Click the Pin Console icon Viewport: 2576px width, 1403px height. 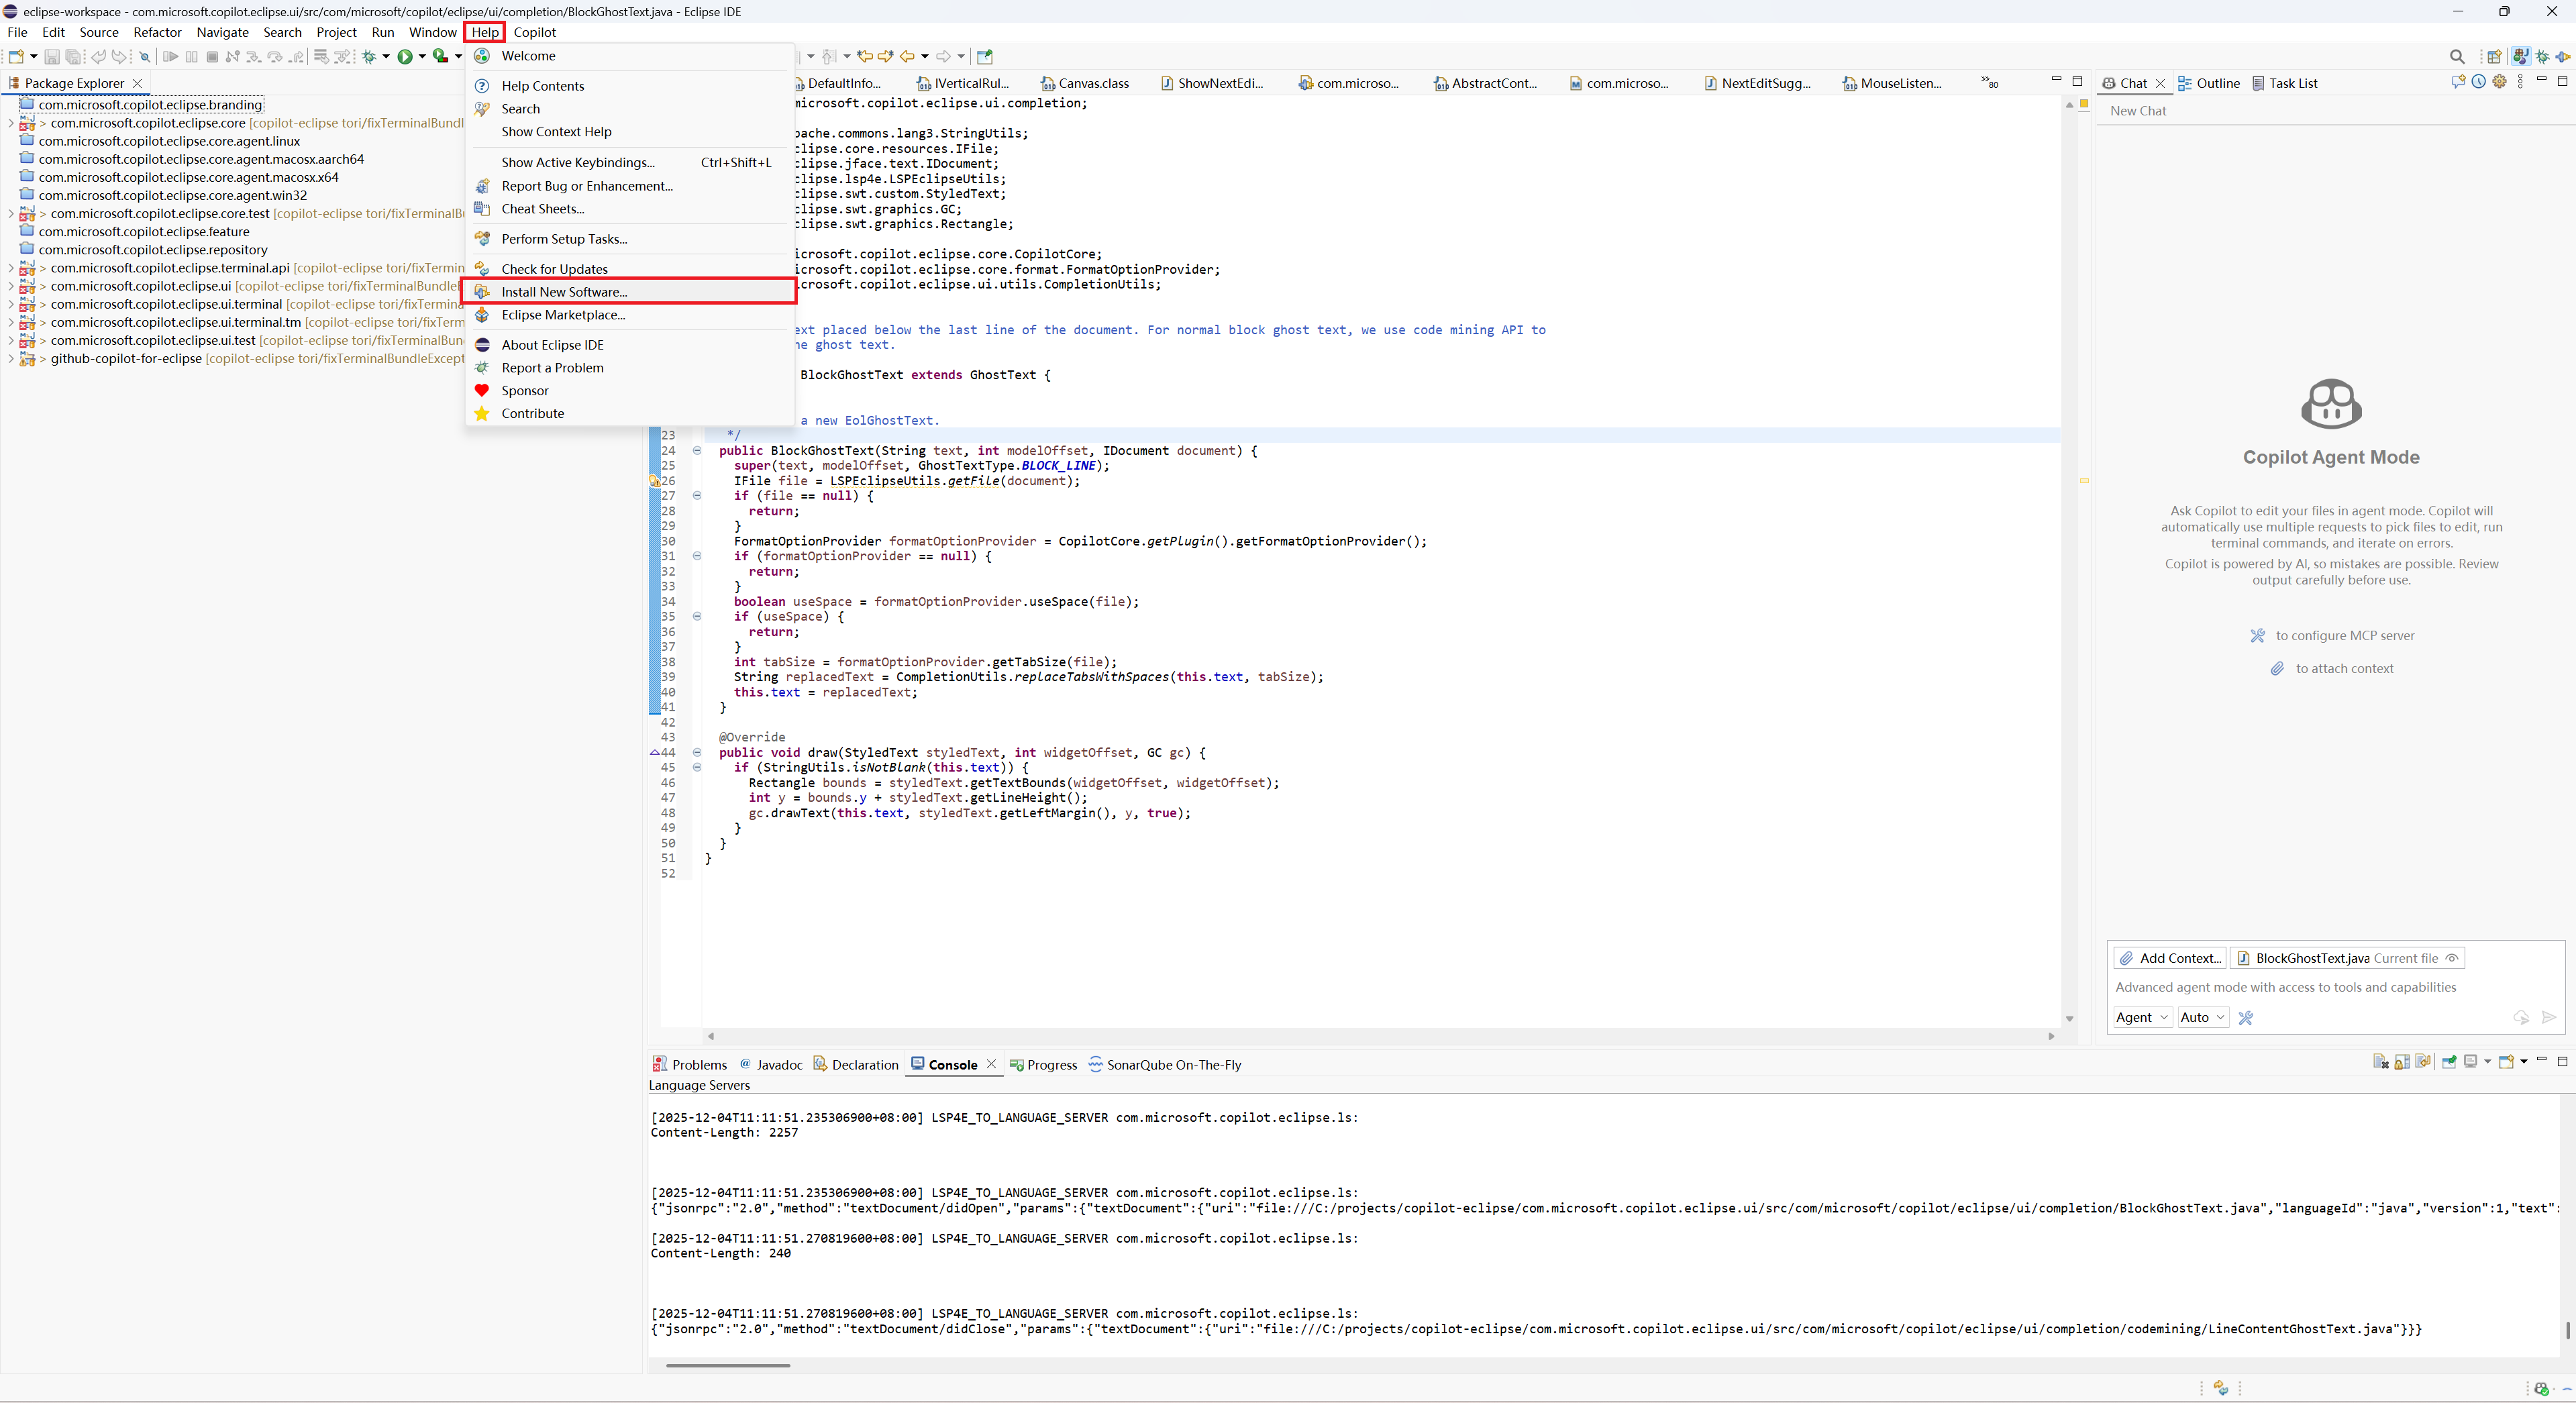(2449, 1062)
